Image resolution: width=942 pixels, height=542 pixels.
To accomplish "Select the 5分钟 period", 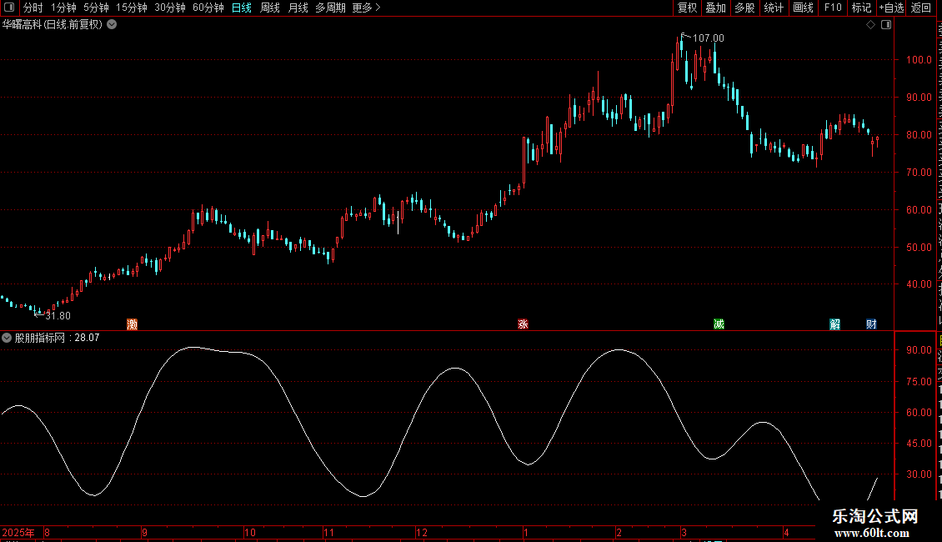I will pos(96,8).
